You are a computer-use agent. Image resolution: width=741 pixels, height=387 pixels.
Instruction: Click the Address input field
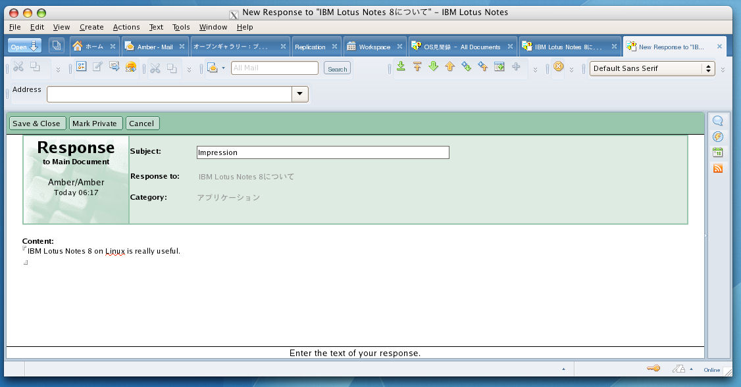pos(169,94)
